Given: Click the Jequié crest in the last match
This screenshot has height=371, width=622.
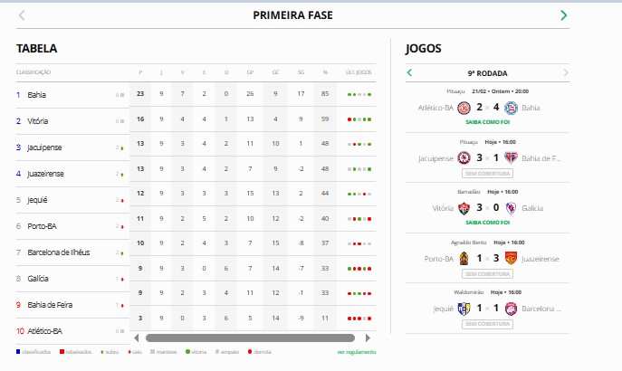Looking at the screenshot, I should [463, 309].
